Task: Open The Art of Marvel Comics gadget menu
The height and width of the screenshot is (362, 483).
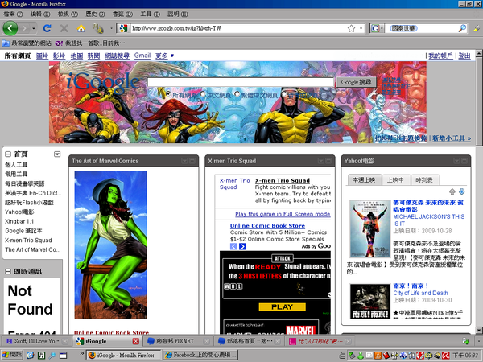Action: point(184,161)
